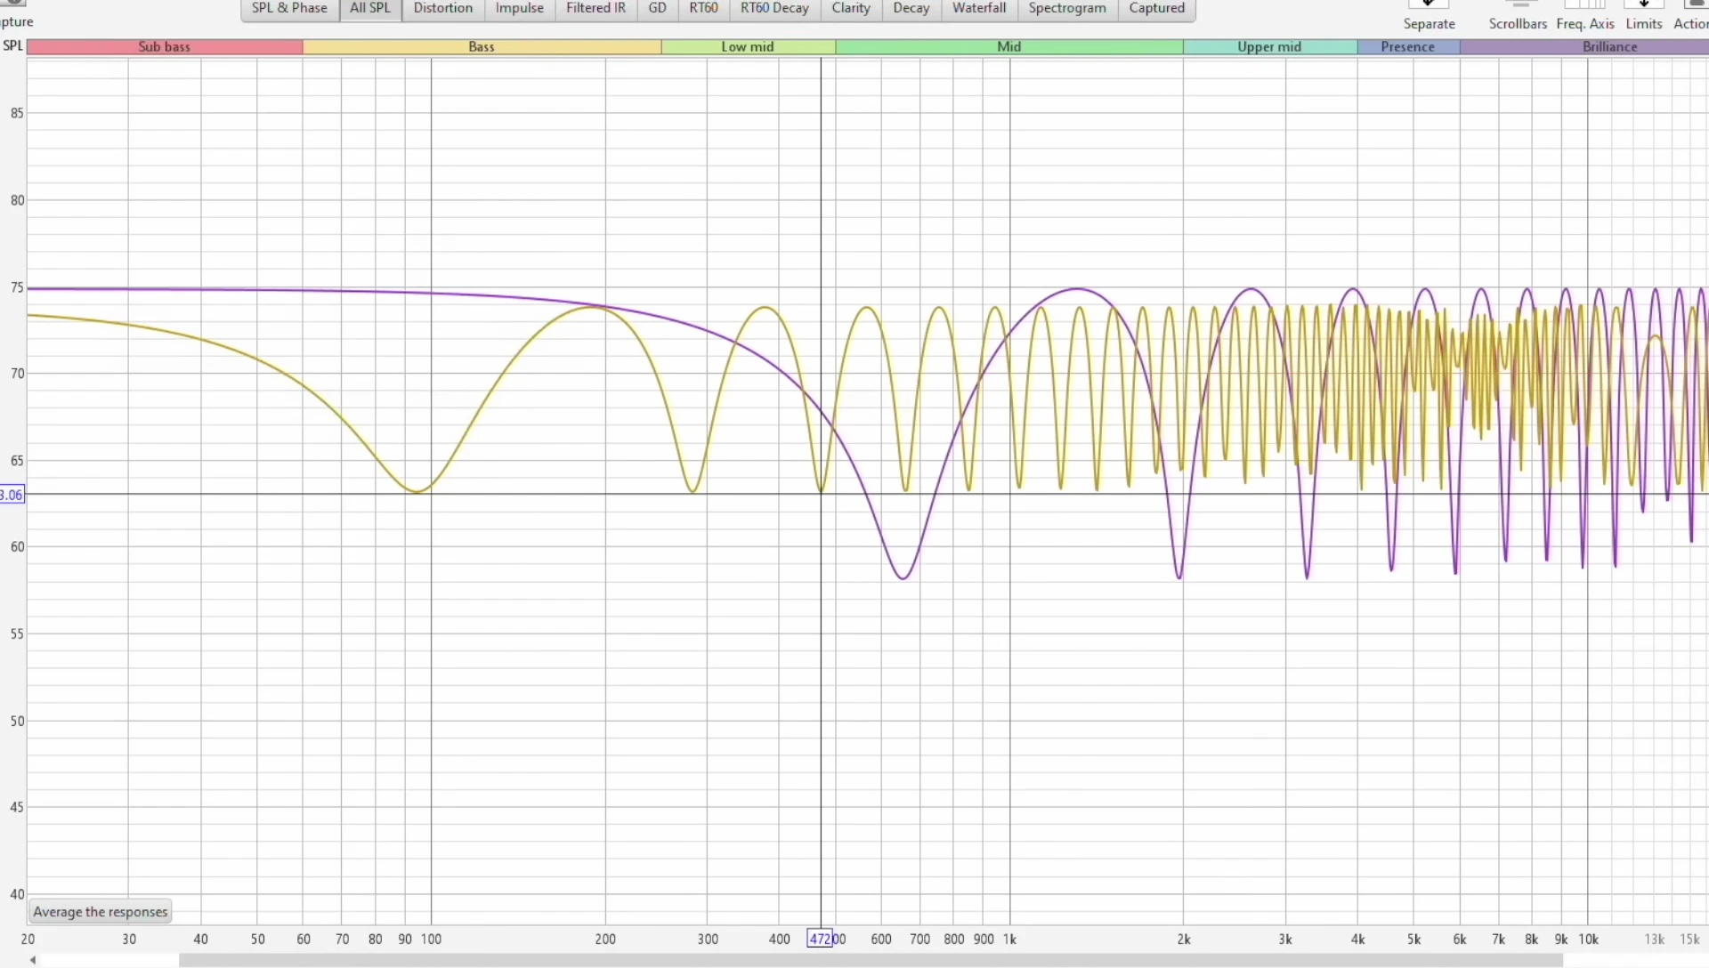Click the Presence band label
Image resolution: width=1709 pixels, height=968 pixels.
click(1408, 47)
